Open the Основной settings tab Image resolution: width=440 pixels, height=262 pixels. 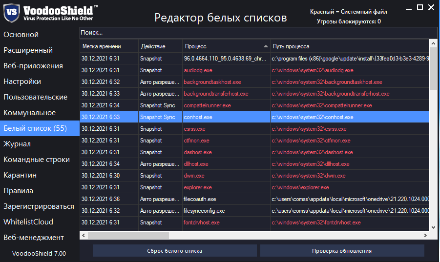pyautogui.click(x=21, y=35)
